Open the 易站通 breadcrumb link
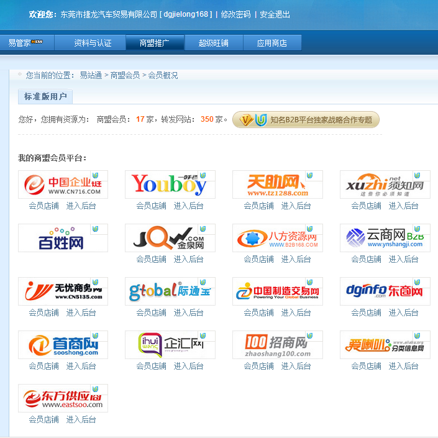Viewport: 438px width, 438px height. [x=91, y=75]
